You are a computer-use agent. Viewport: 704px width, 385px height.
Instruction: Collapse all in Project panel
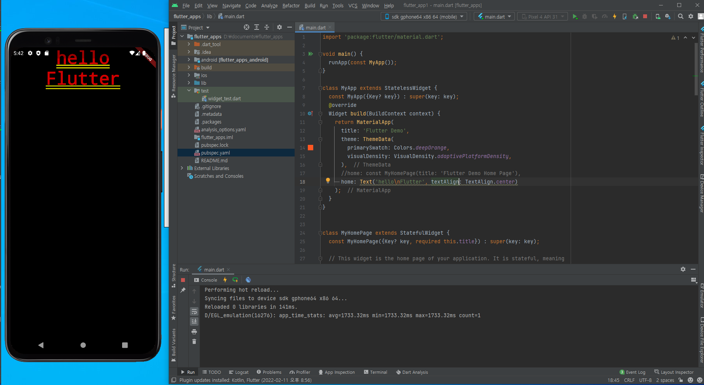click(267, 27)
